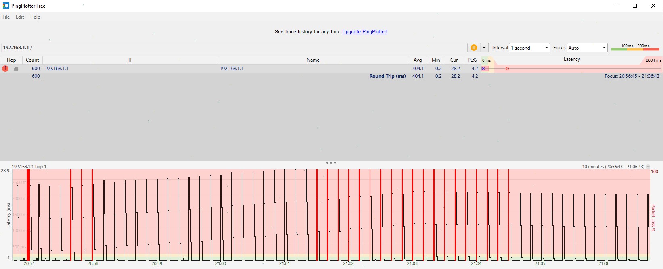Expand the Interval dropdown showing 1 second
The height and width of the screenshot is (269, 663).
[529, 48]
